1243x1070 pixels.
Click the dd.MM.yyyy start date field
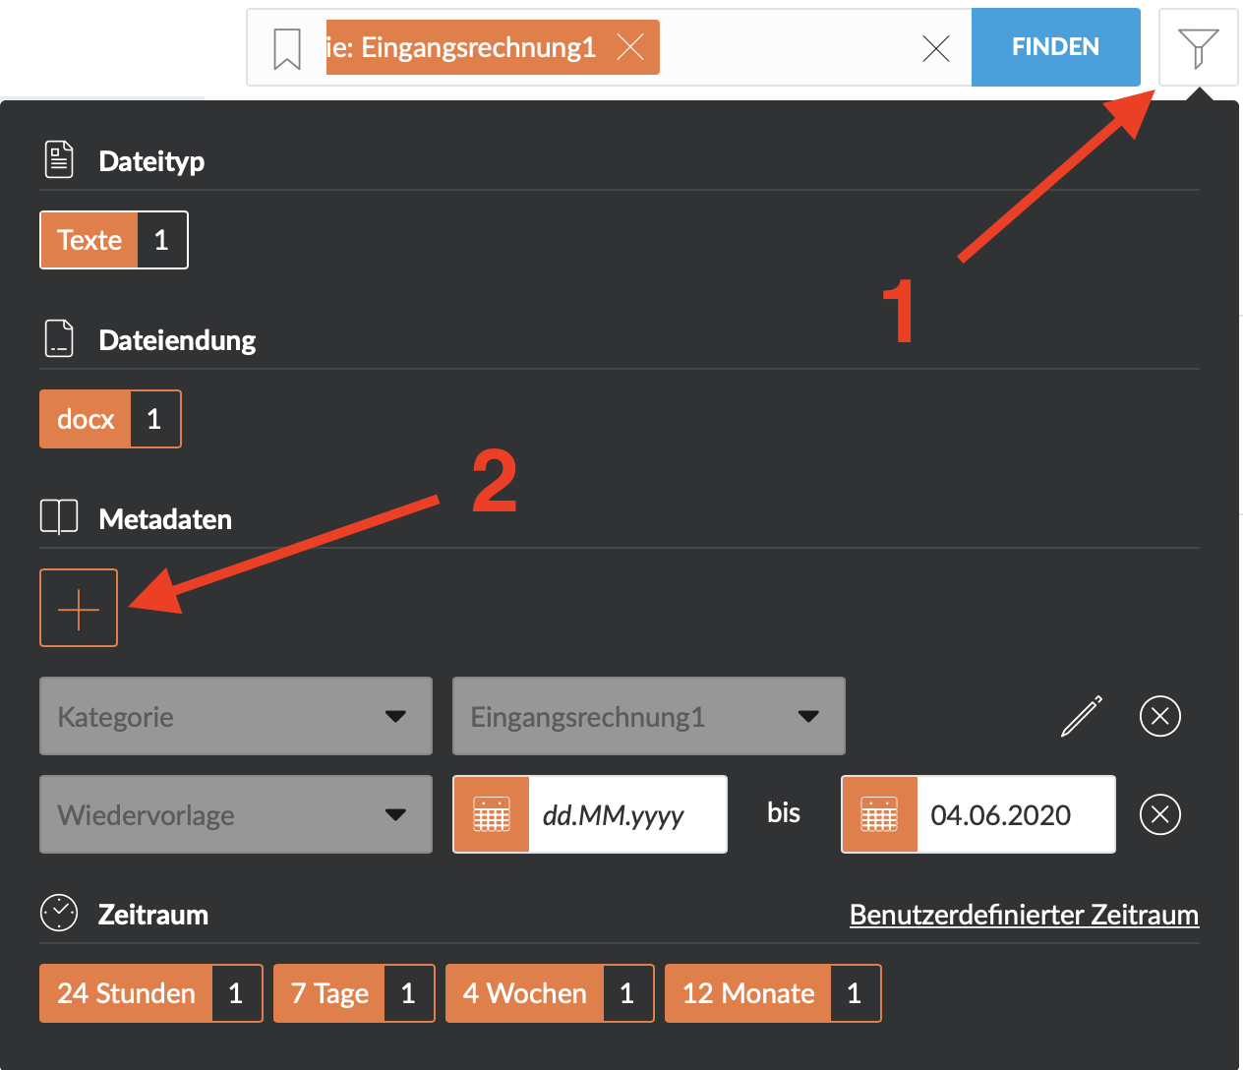point(627,814)
